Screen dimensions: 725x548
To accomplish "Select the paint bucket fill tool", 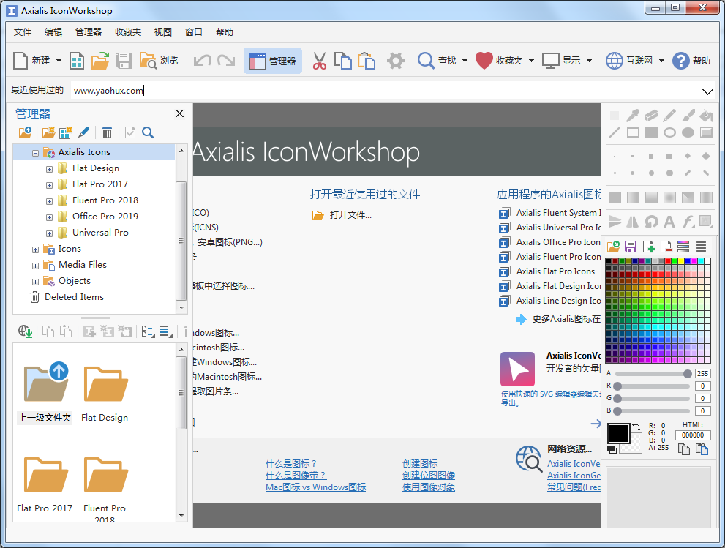I will tap(706, 115).
